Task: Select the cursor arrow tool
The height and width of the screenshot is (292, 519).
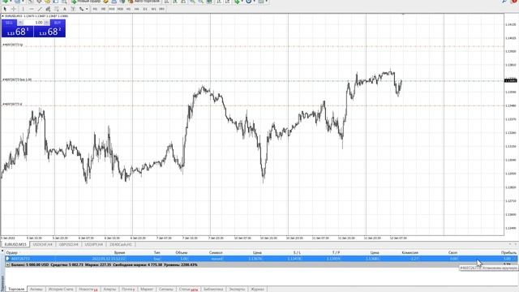Action: (x=5, y=9)
